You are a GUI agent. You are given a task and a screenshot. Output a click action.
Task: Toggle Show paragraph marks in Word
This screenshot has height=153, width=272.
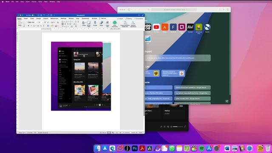(x=76, y=26)
